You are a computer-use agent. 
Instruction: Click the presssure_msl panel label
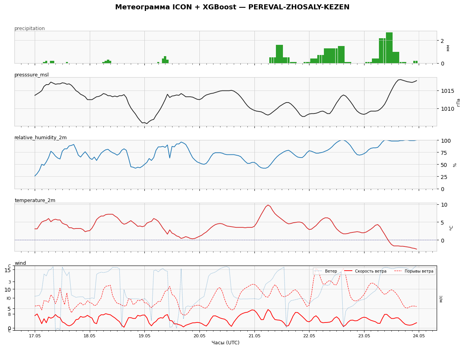[32, 75]
